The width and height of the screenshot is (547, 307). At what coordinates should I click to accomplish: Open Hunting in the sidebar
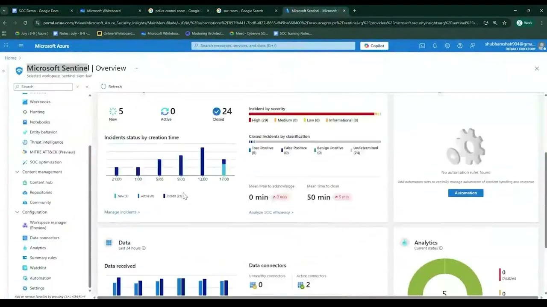pyautogui.click(x=37, y=112)
